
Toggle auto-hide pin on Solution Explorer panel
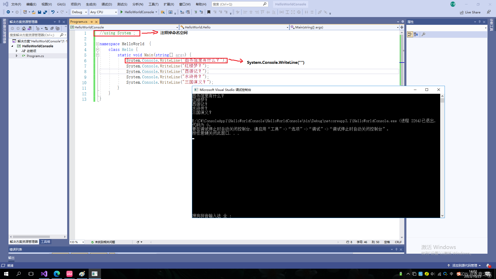pos(59,22)
